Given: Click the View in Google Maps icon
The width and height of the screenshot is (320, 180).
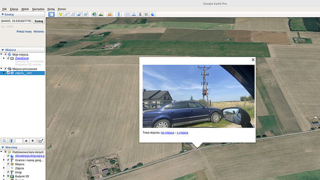Looking at the screenshot, I should tap(147, 14).
